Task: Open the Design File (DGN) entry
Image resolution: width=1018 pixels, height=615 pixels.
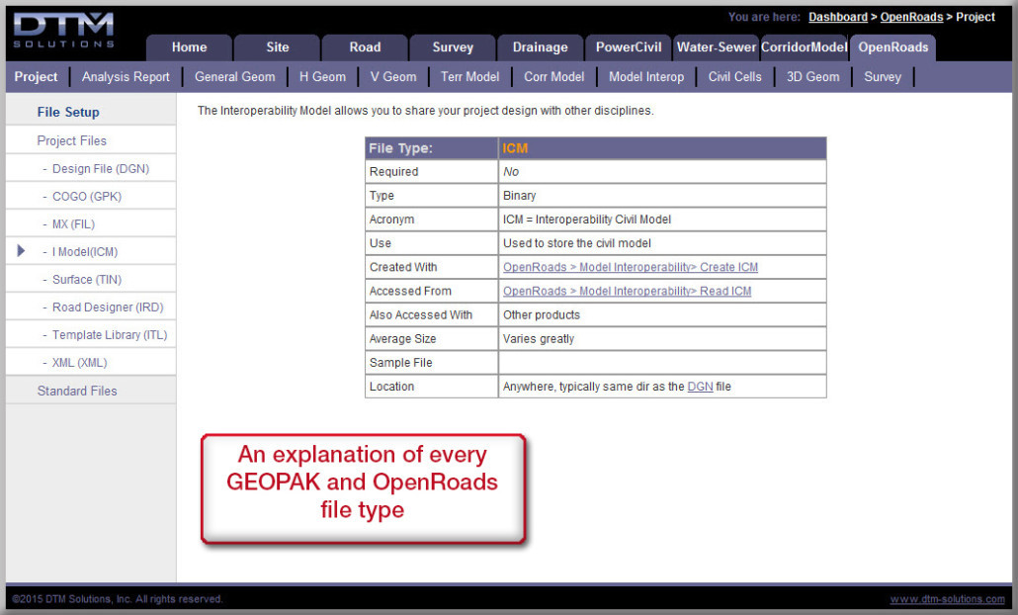Action: (101, 169)
